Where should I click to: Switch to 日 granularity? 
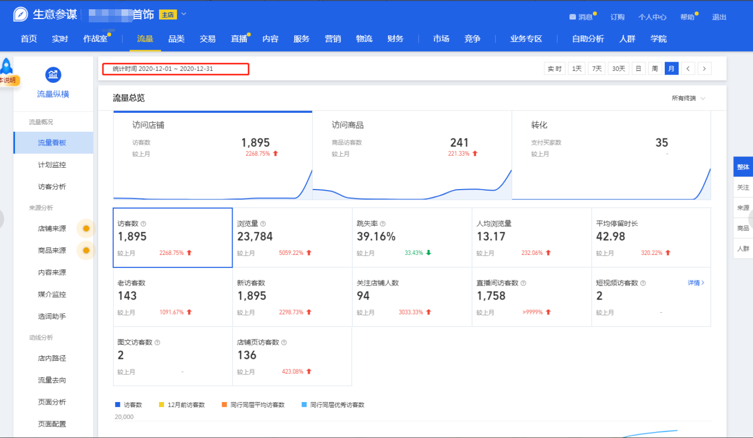tap(638, 69)
